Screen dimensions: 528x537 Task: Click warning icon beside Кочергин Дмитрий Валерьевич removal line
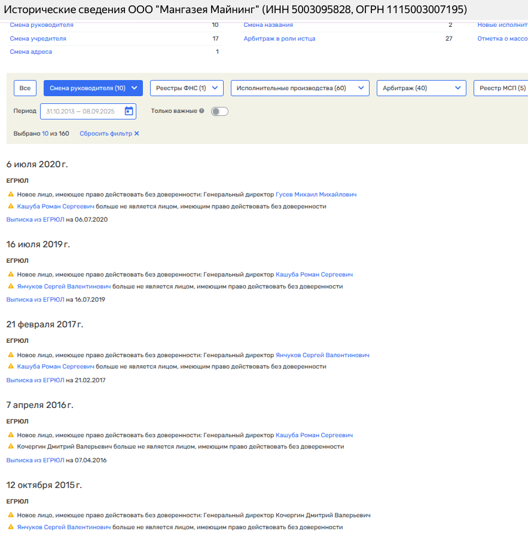click(11, 447)
